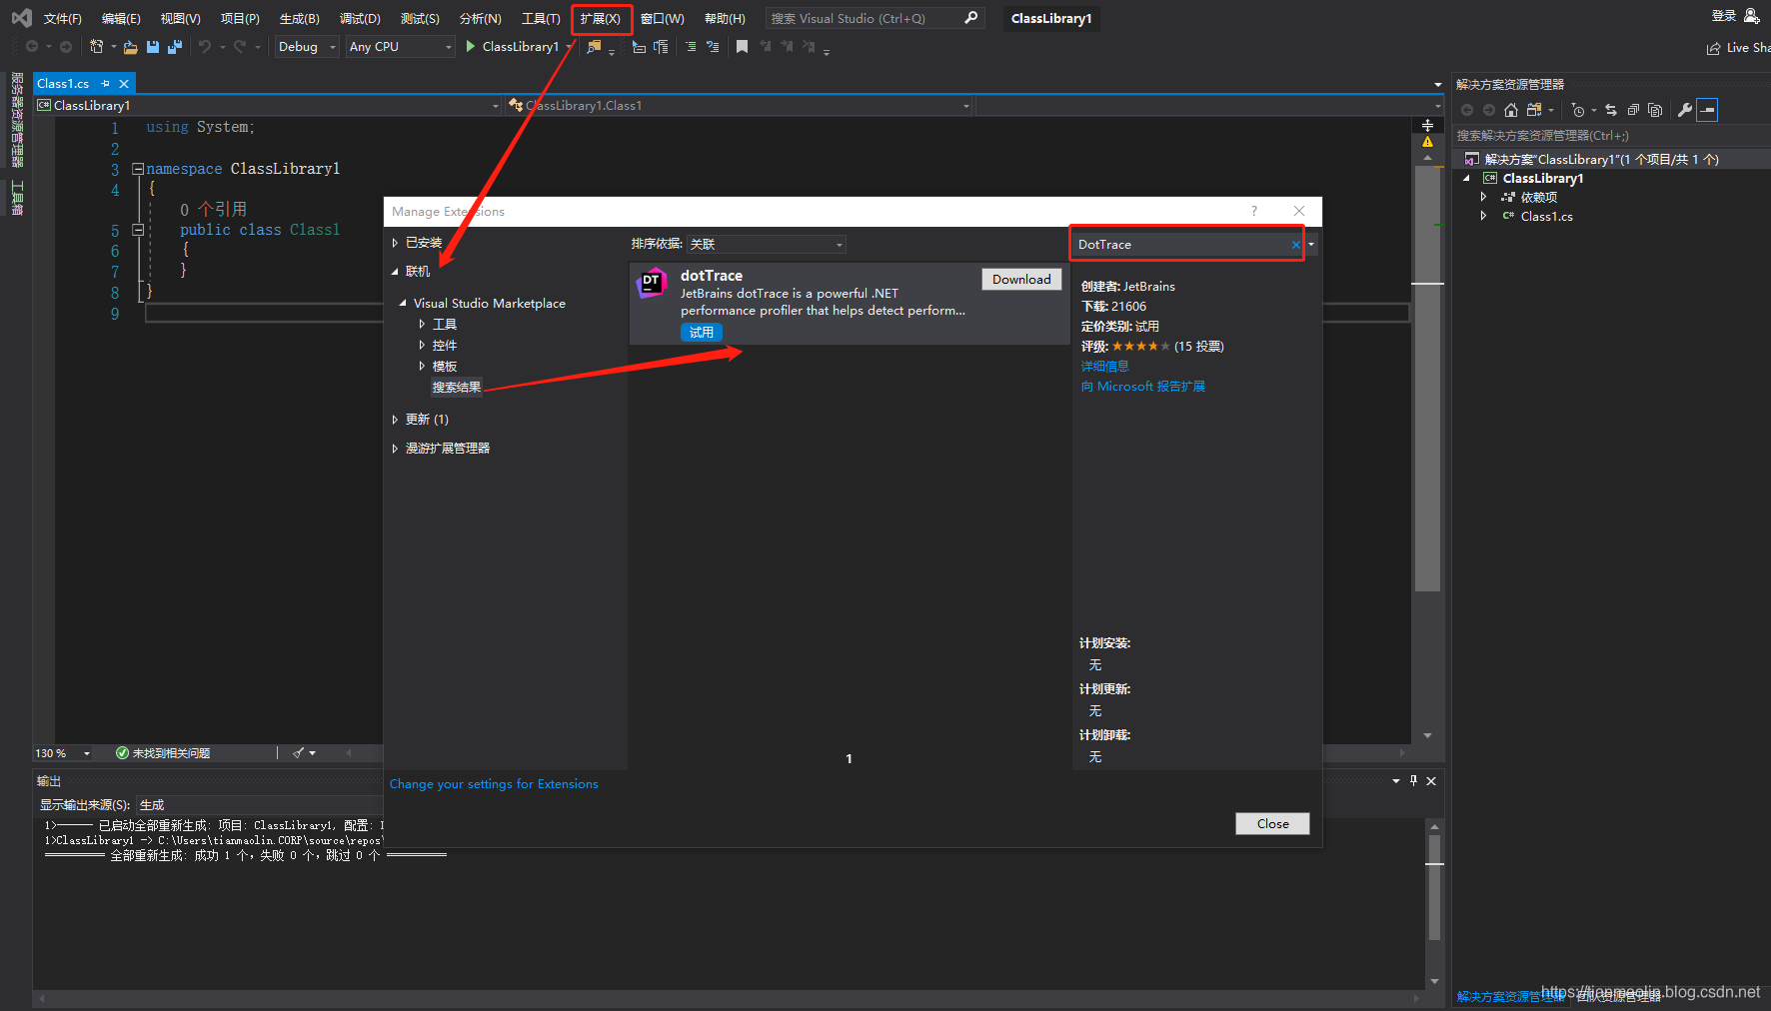Click the Home icon in Solution Explorer
This screenshot has width=1771, height=1011.
click(1511, 110)
